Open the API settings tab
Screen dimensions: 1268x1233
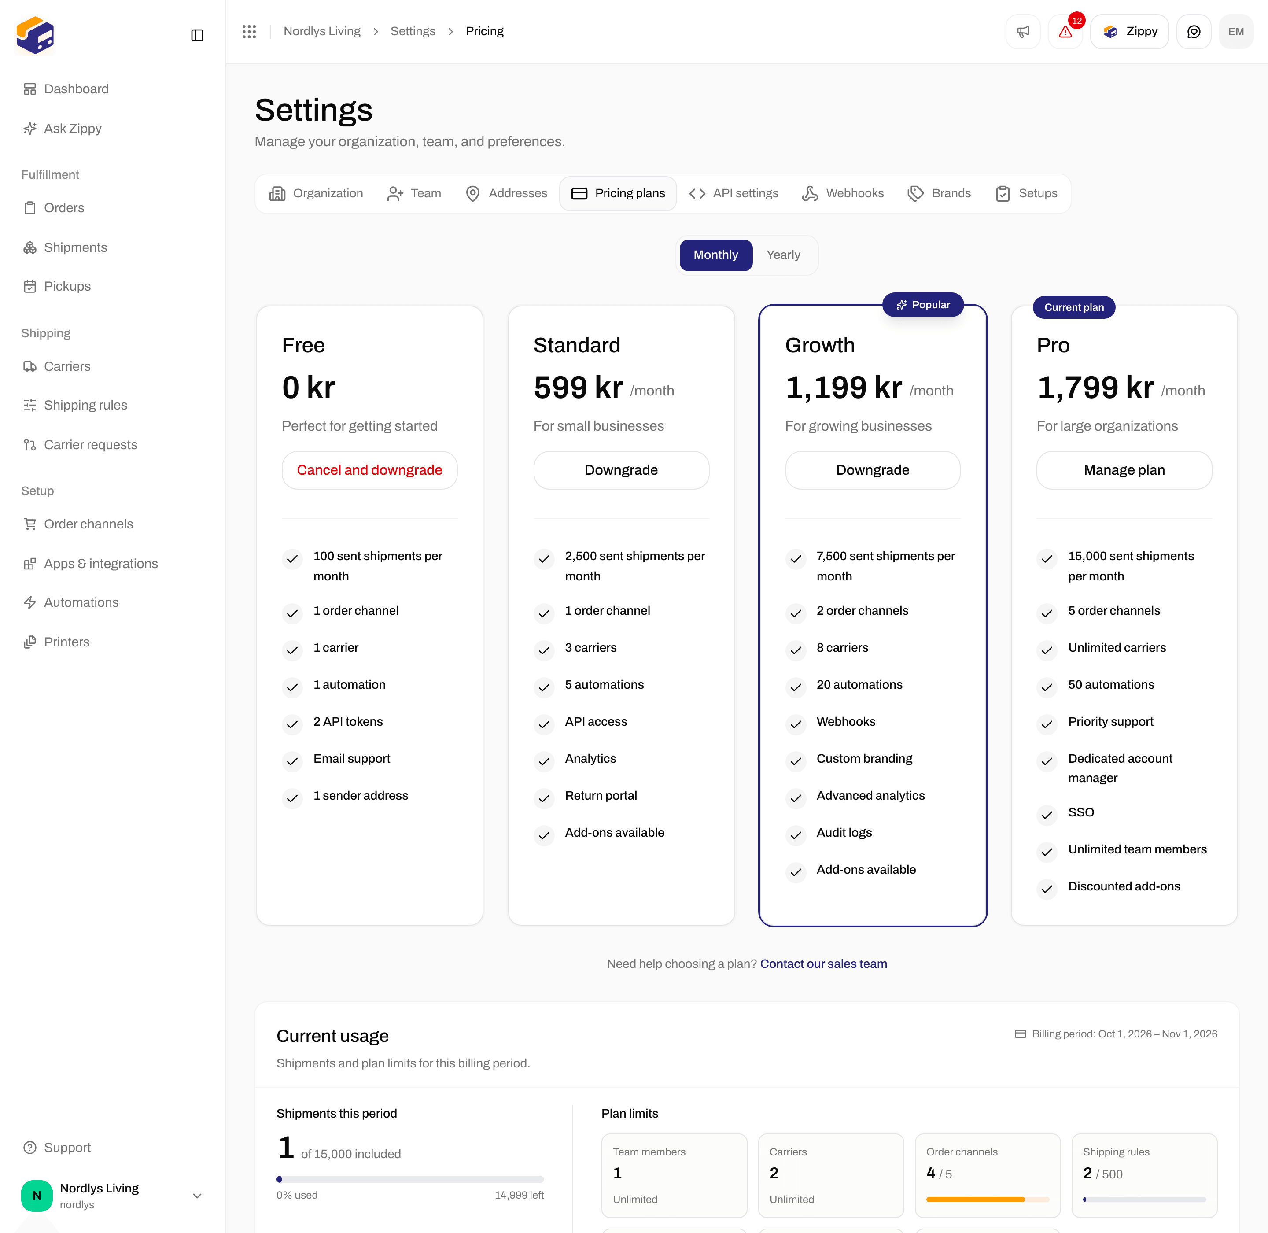pos(734,194)
